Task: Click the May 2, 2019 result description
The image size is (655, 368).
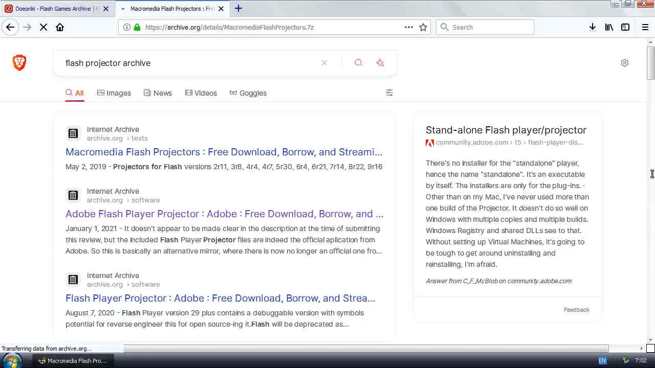Action: click(x=224, y=167)
